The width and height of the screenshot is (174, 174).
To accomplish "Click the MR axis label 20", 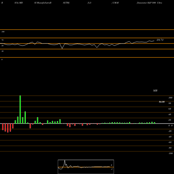I will coord(170,120).
